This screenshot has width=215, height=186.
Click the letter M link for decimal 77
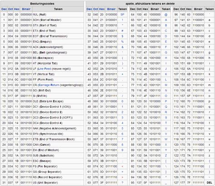[166, 85]
